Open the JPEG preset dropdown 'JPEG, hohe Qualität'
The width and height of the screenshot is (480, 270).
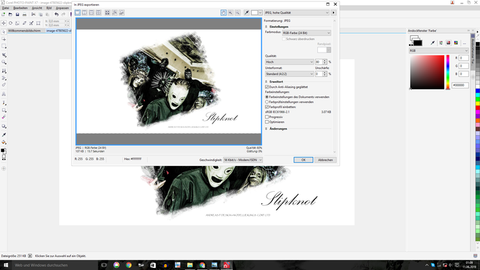point(296,13)
